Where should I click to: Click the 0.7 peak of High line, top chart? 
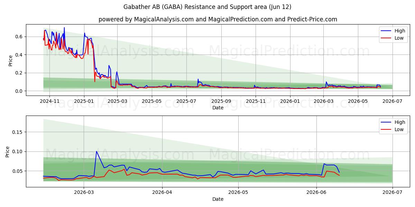coord(64,28)
